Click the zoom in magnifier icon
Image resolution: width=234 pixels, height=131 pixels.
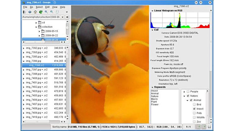46,12
